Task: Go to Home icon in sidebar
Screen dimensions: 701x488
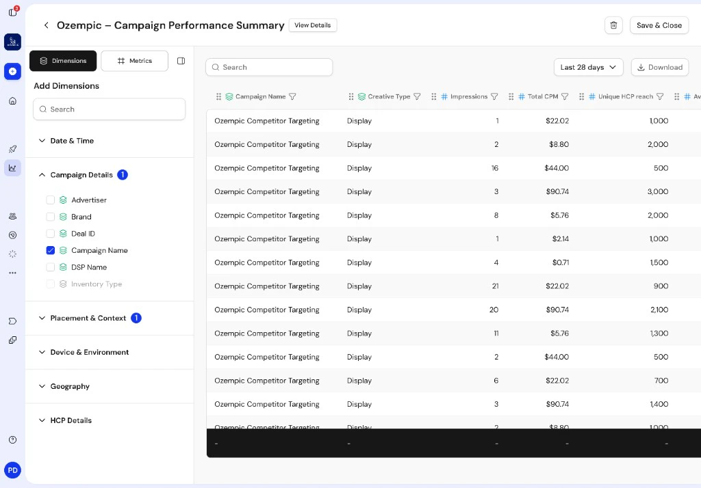Action: click(12, 101)
